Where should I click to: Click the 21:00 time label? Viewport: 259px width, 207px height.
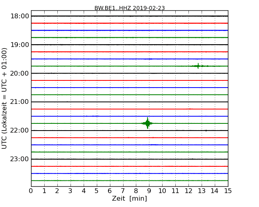[20, 102]
